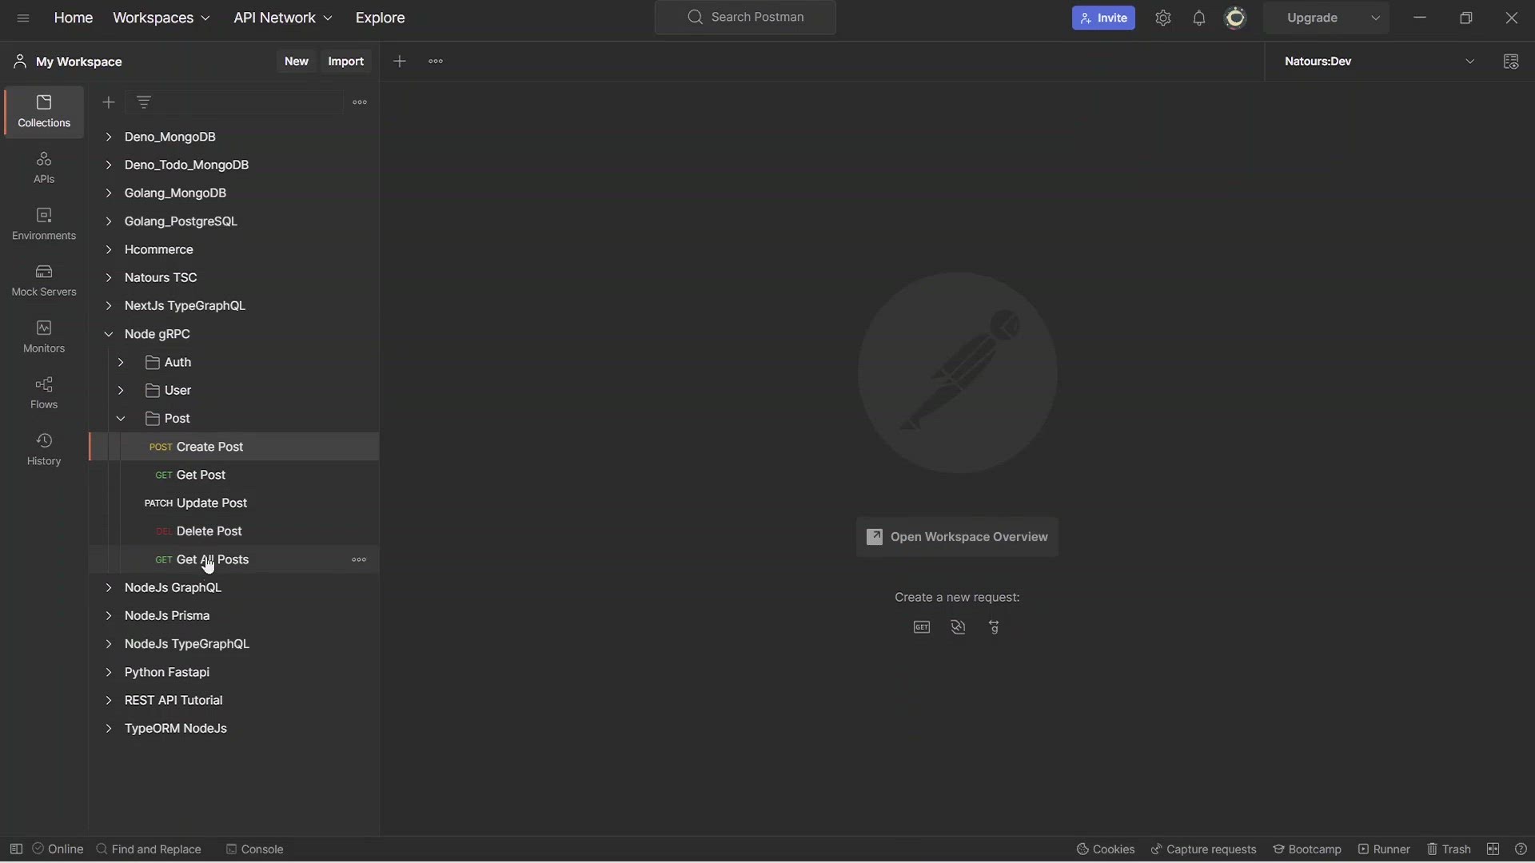
Task: Open the History sidebar panel
Action: click(x=44, y=450)
